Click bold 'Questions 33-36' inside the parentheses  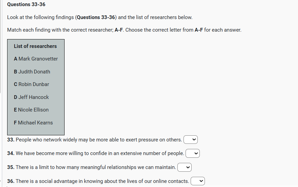coord(97,17)
